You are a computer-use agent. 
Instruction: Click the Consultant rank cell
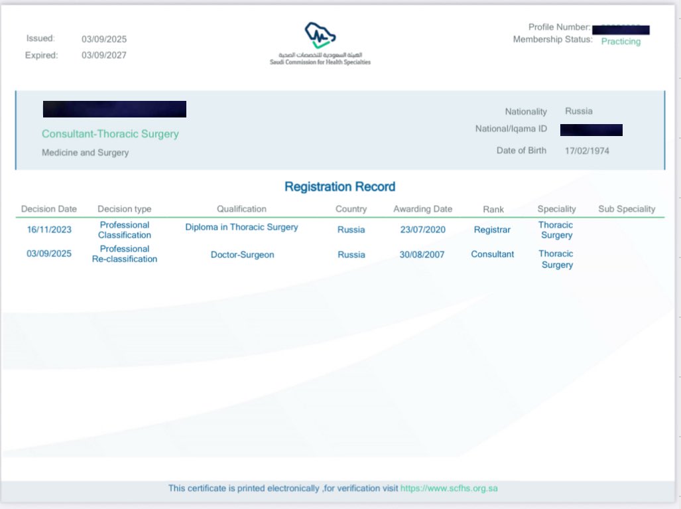[x=493, y=254]
